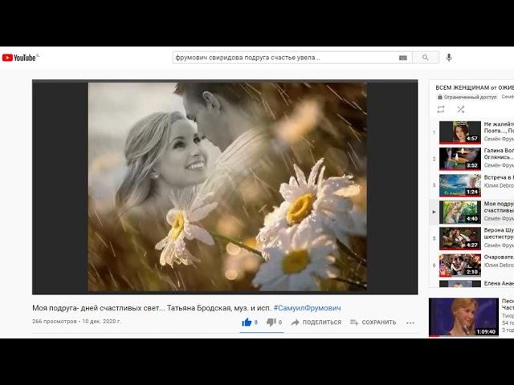Select the video title text Моя подруга
This screenshot has width=514, height=385.
(153, 308)
